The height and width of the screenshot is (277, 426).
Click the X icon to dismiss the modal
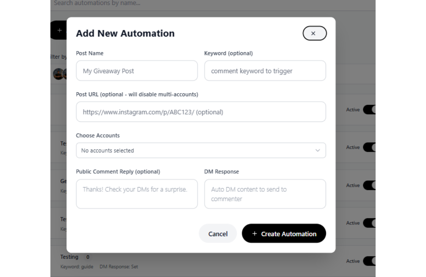pos(314,33)
